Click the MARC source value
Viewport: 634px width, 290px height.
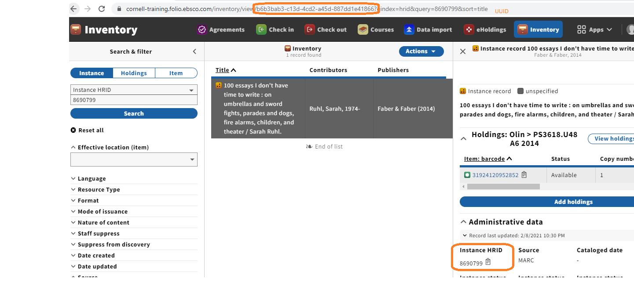pos(526,260)
